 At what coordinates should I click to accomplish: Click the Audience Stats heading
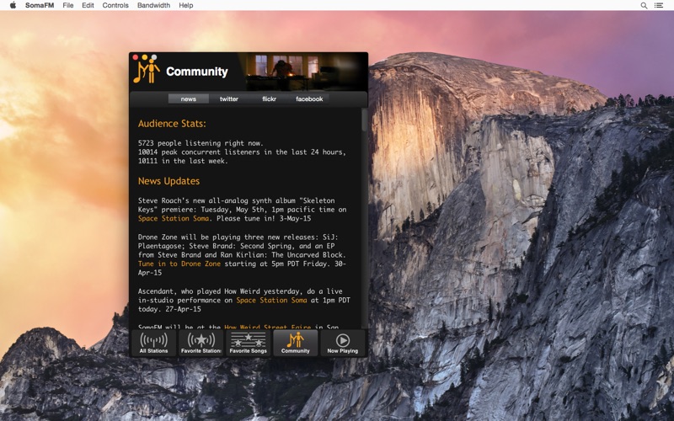172,124
